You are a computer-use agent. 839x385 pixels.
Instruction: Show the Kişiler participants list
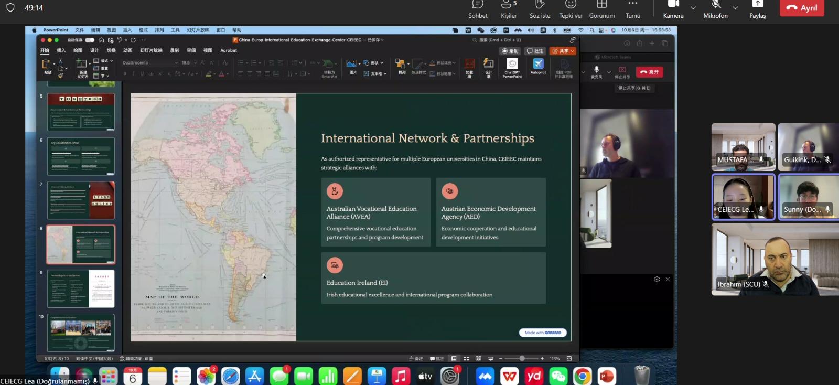click(x=508, y=9)
